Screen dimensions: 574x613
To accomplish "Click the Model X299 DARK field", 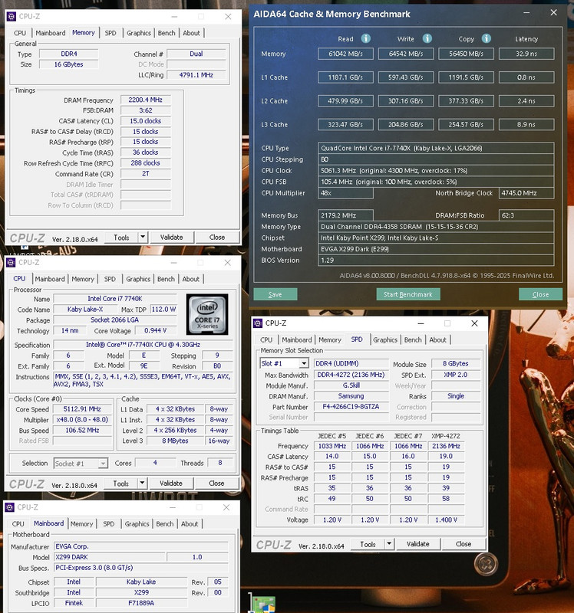I will click(x=110, y=557).
